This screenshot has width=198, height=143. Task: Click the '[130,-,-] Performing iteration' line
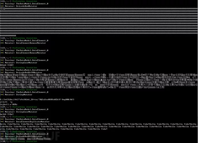point(19,141)
